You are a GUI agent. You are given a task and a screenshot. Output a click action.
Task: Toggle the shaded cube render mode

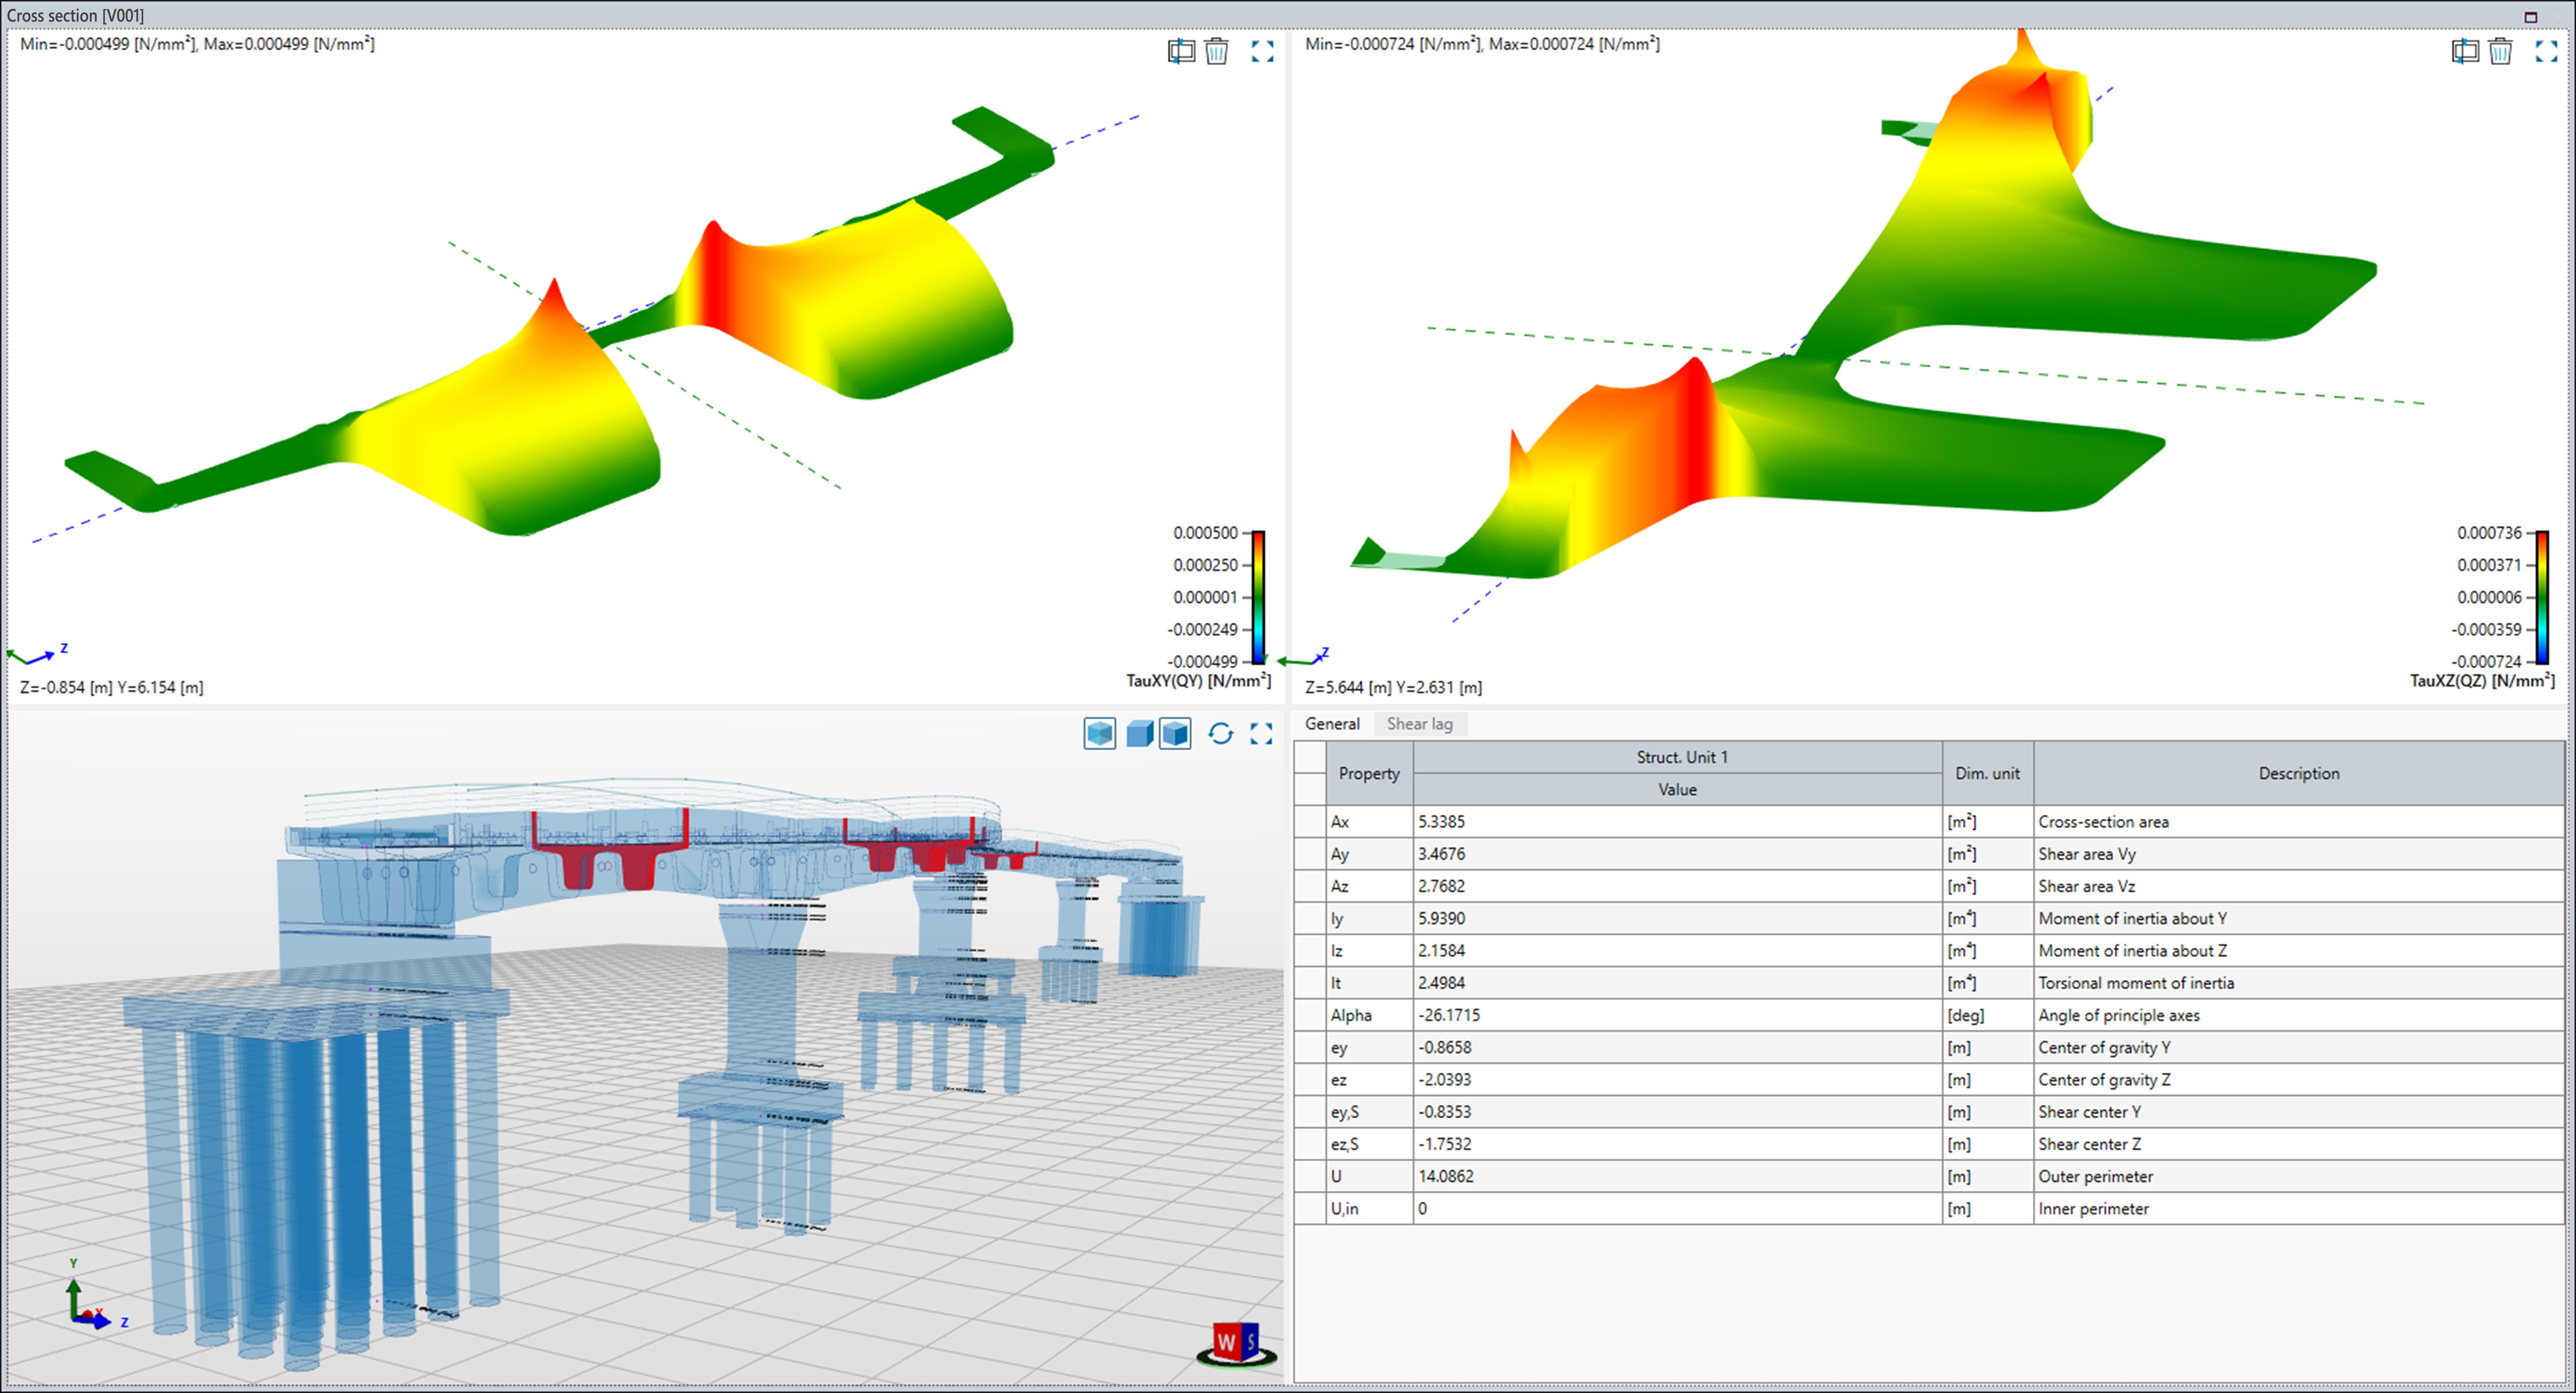[x=1175, y=734]
